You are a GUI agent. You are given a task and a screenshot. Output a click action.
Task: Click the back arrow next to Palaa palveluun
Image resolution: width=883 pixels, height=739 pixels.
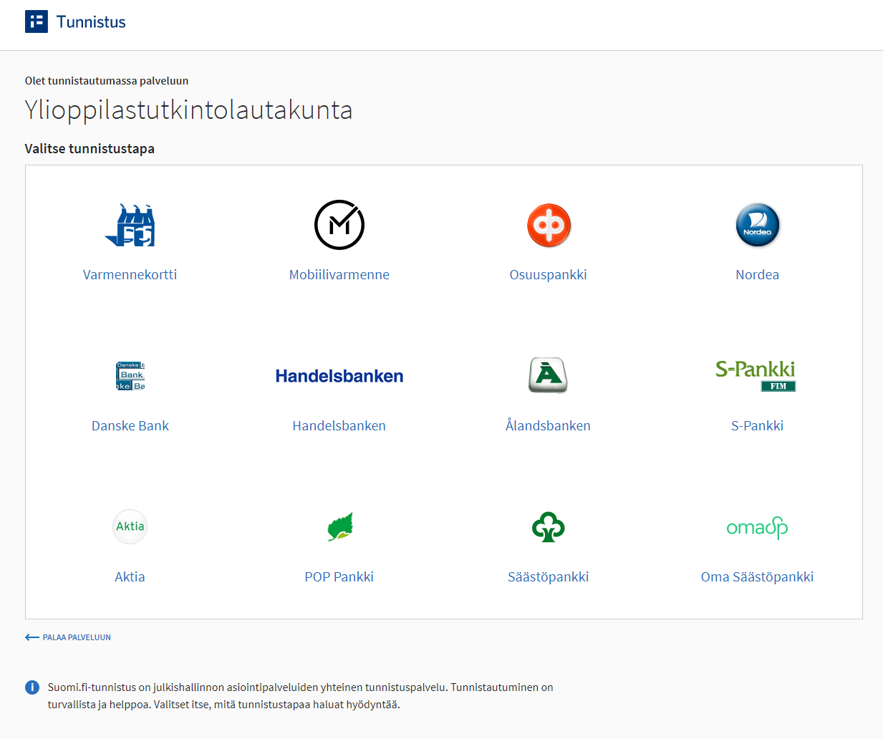[x=32, y=637]
